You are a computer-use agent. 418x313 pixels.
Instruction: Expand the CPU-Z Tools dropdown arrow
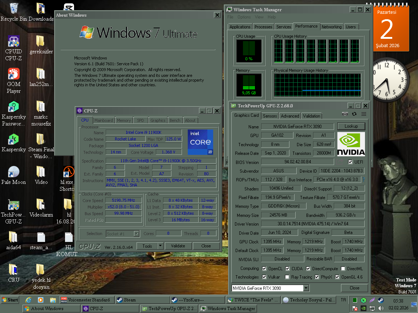(160, 246)
